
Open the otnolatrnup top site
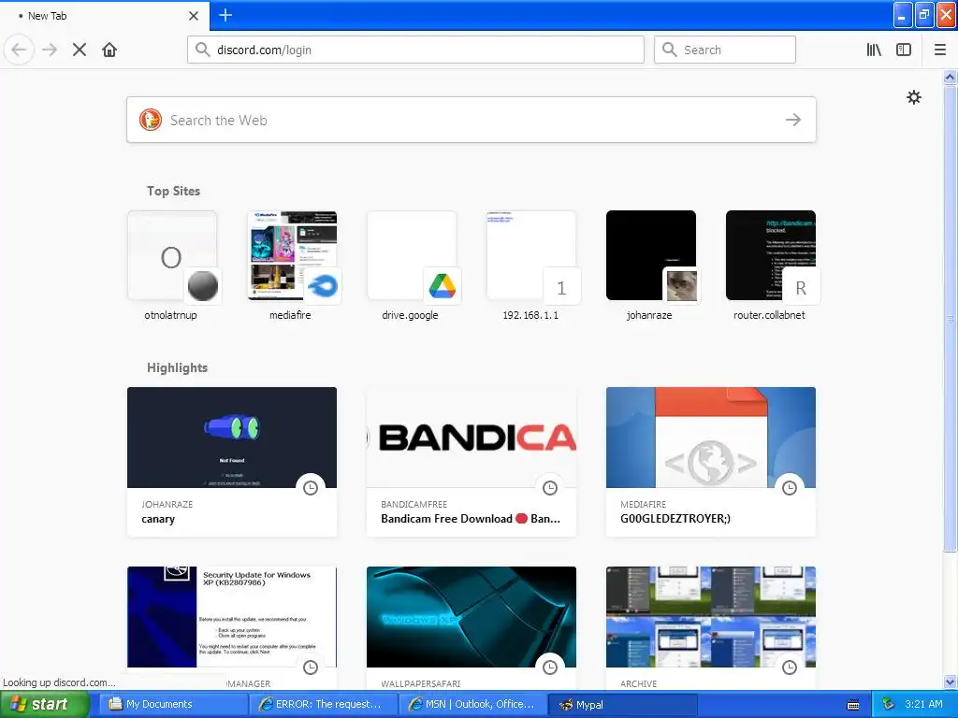(172, 266)
